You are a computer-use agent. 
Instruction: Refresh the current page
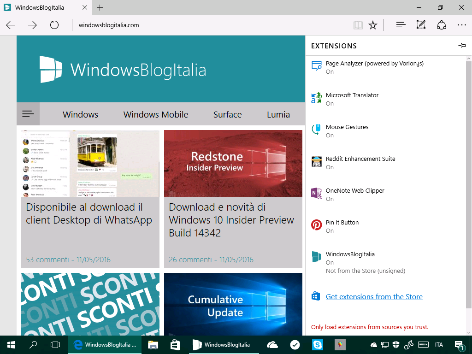pyautogui.click(x=54, y=25)
